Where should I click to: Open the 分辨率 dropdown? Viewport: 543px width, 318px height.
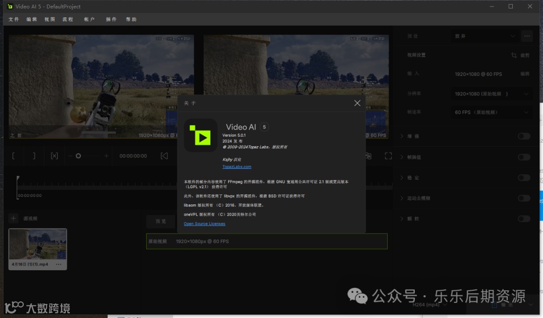coord(492,94)
